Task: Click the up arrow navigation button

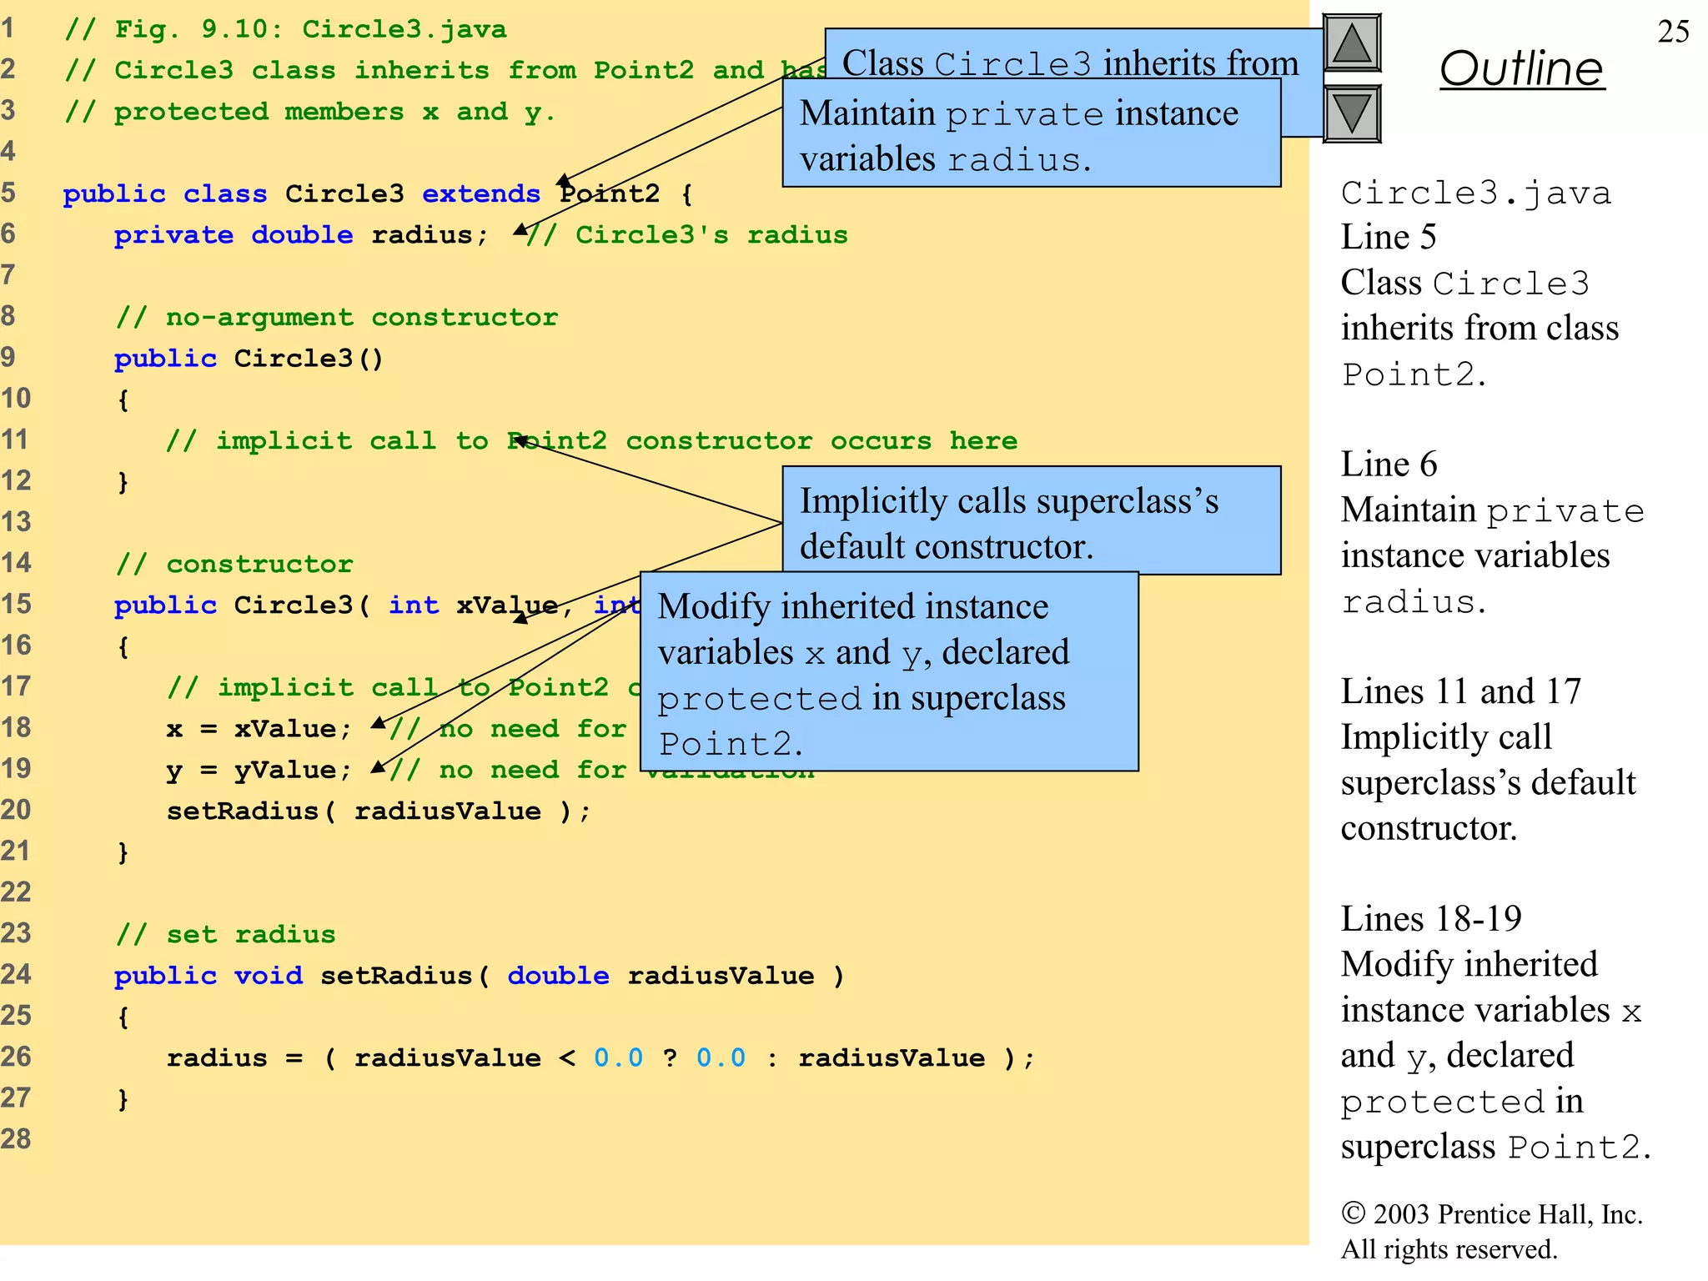Action: [1351, 43]
